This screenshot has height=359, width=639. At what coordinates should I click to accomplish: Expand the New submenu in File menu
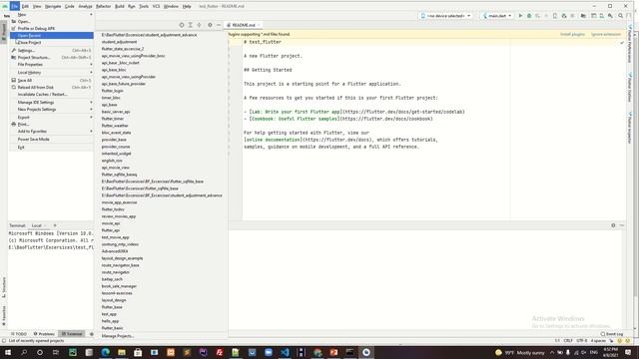pyautogui.click(x=51, y=15)
